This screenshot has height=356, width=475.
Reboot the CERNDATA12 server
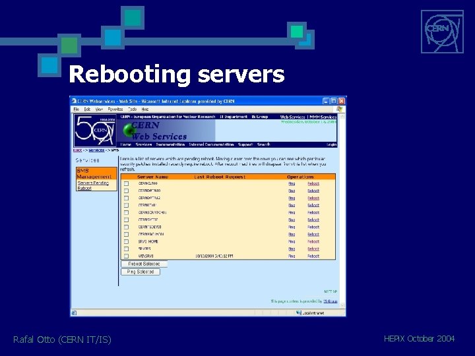coord(313,198)
